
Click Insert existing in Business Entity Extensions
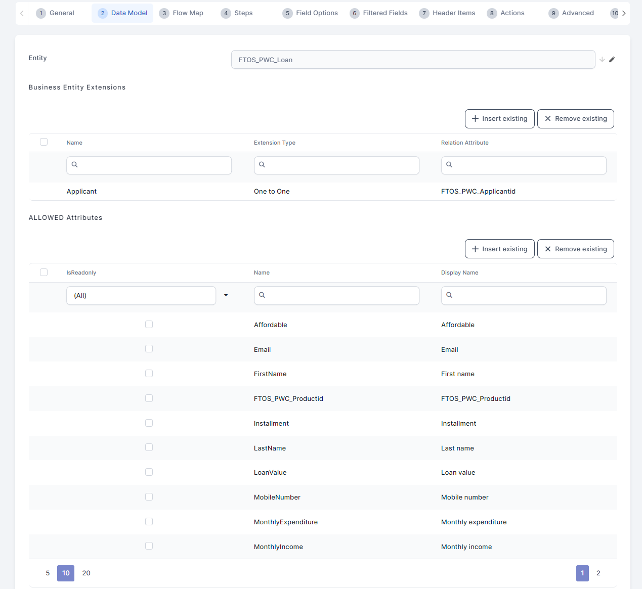point(499,119)
